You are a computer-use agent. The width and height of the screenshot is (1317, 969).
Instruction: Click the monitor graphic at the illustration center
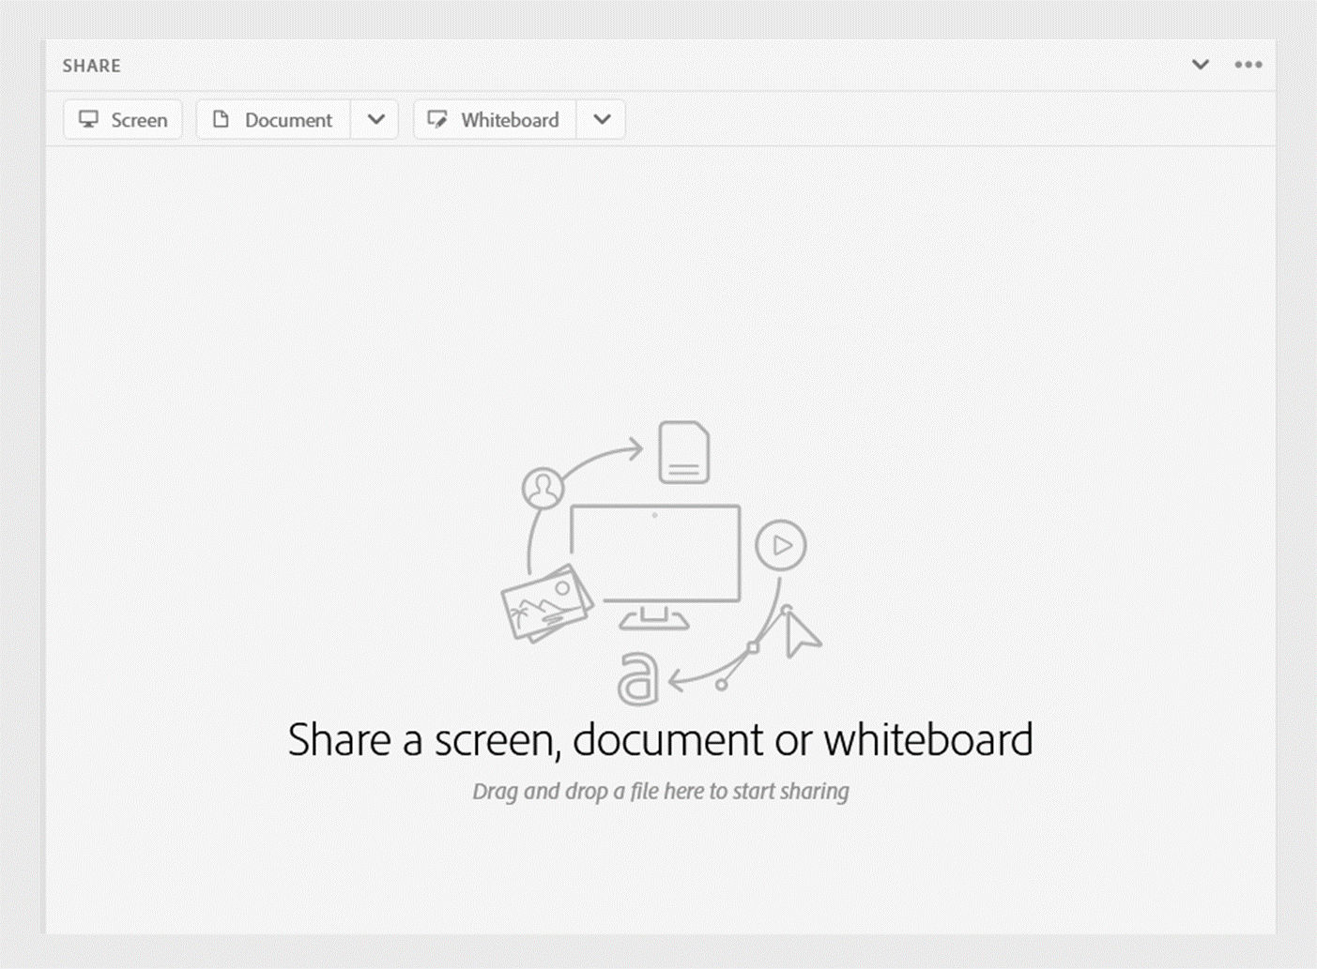(655, 553)
